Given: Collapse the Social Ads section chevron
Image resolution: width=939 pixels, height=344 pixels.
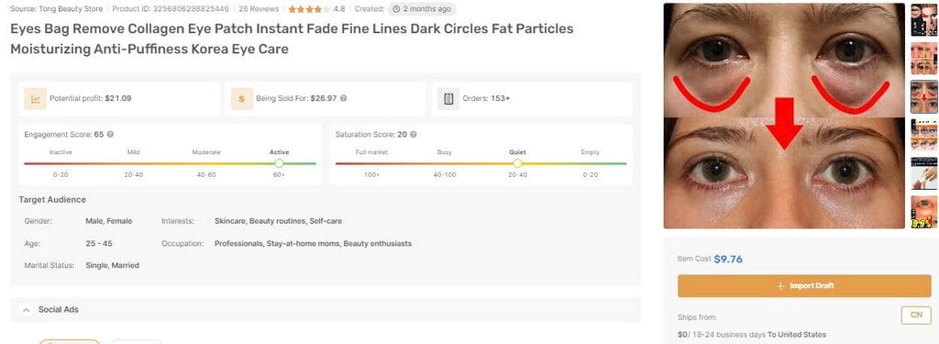Looking at the screenshot, I should [x=26, y=310].
